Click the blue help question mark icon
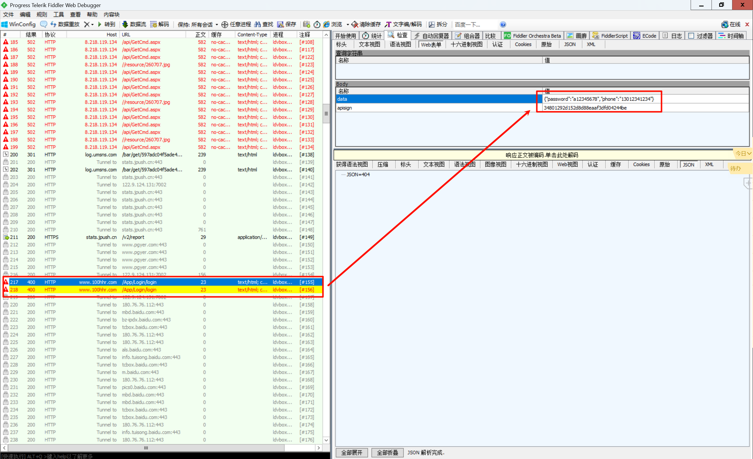Viewport: 753px width, 459px height. (503, 24)
